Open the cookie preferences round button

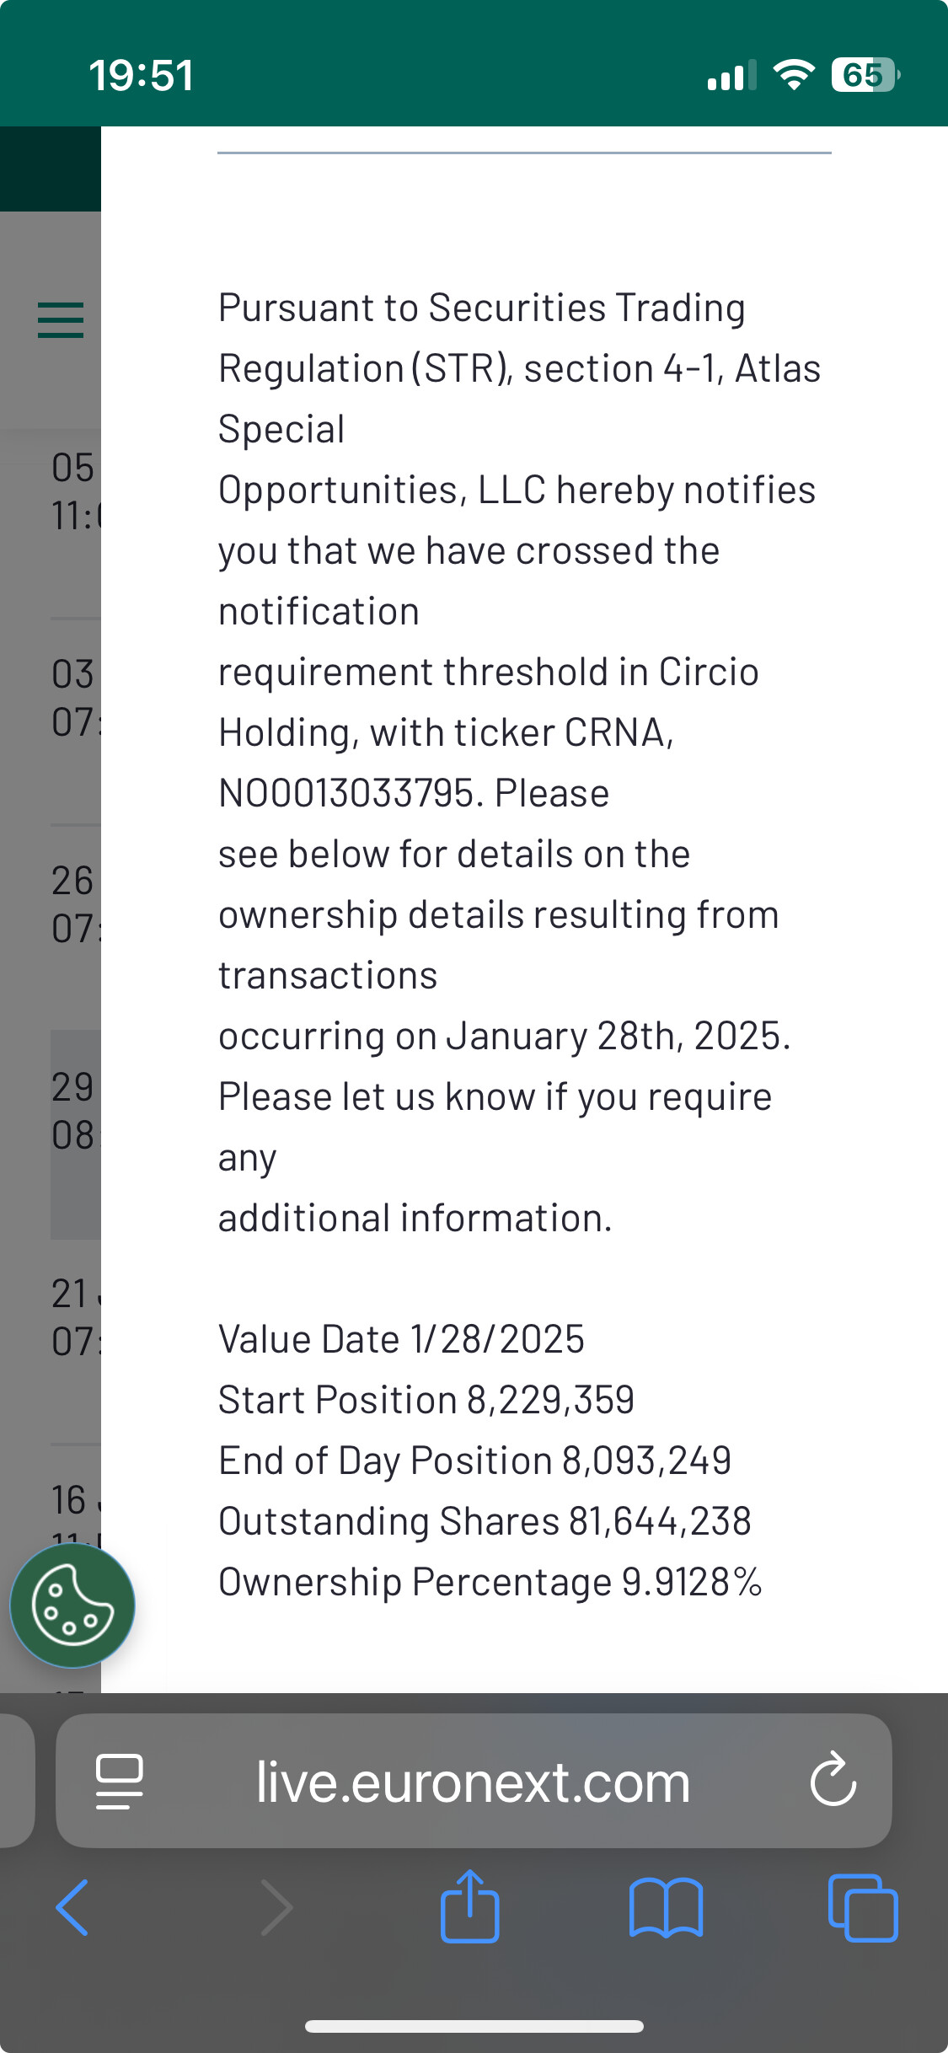coord(72,1605)
